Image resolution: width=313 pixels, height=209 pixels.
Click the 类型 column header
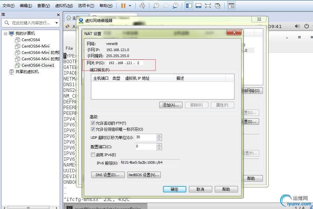pos(116,78)
